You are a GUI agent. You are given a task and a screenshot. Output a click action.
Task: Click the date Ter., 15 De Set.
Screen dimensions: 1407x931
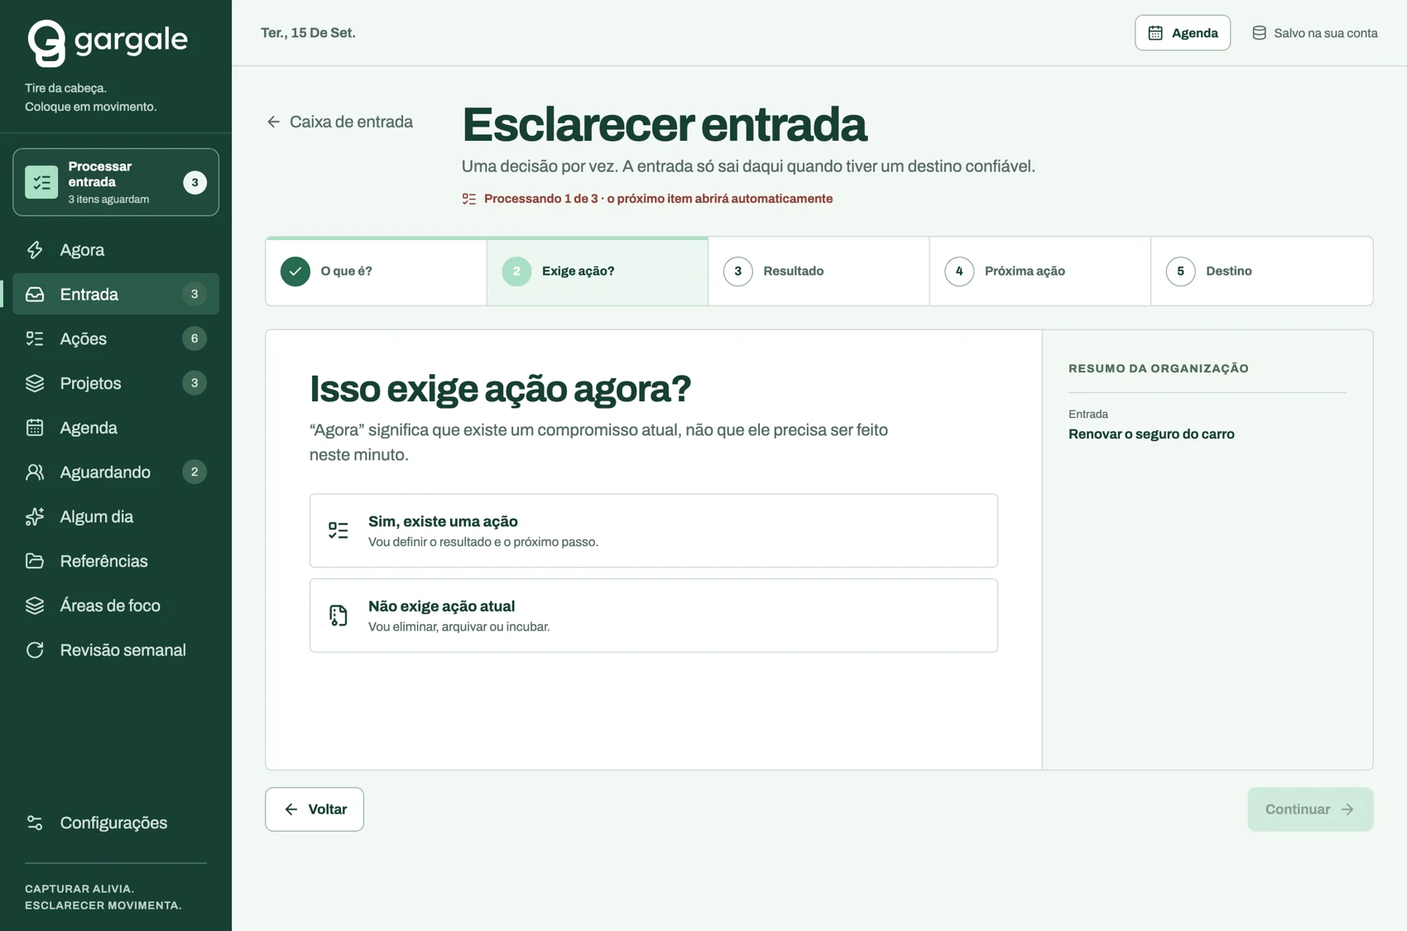(308, 33)
